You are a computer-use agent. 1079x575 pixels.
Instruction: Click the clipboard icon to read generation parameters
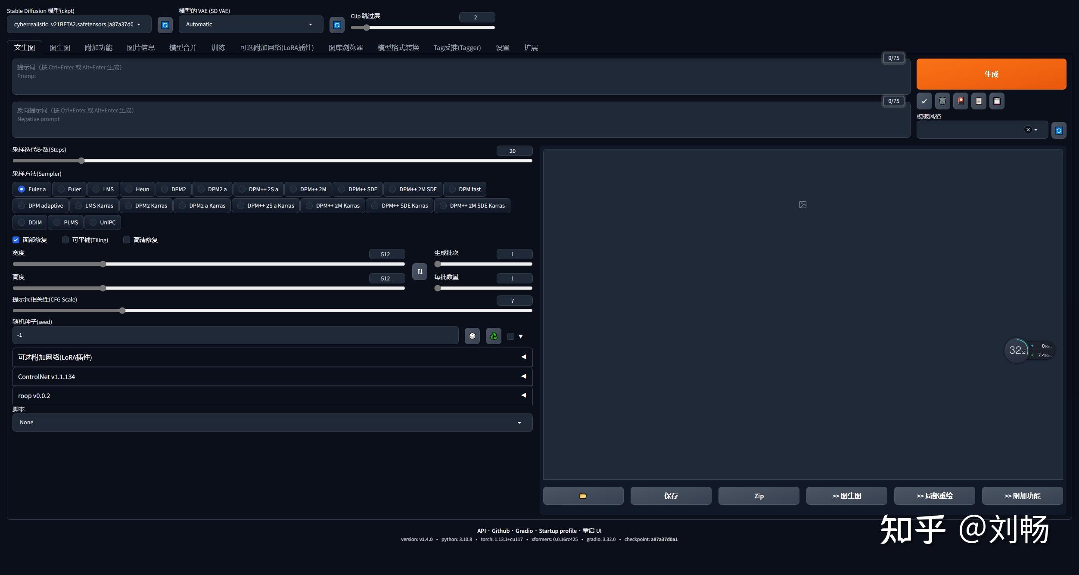pyautogui.click(x=978, y=101)
